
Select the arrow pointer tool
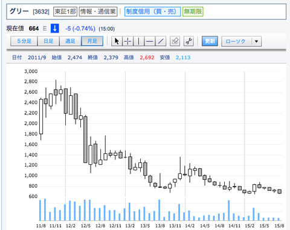tap(117, 41)
